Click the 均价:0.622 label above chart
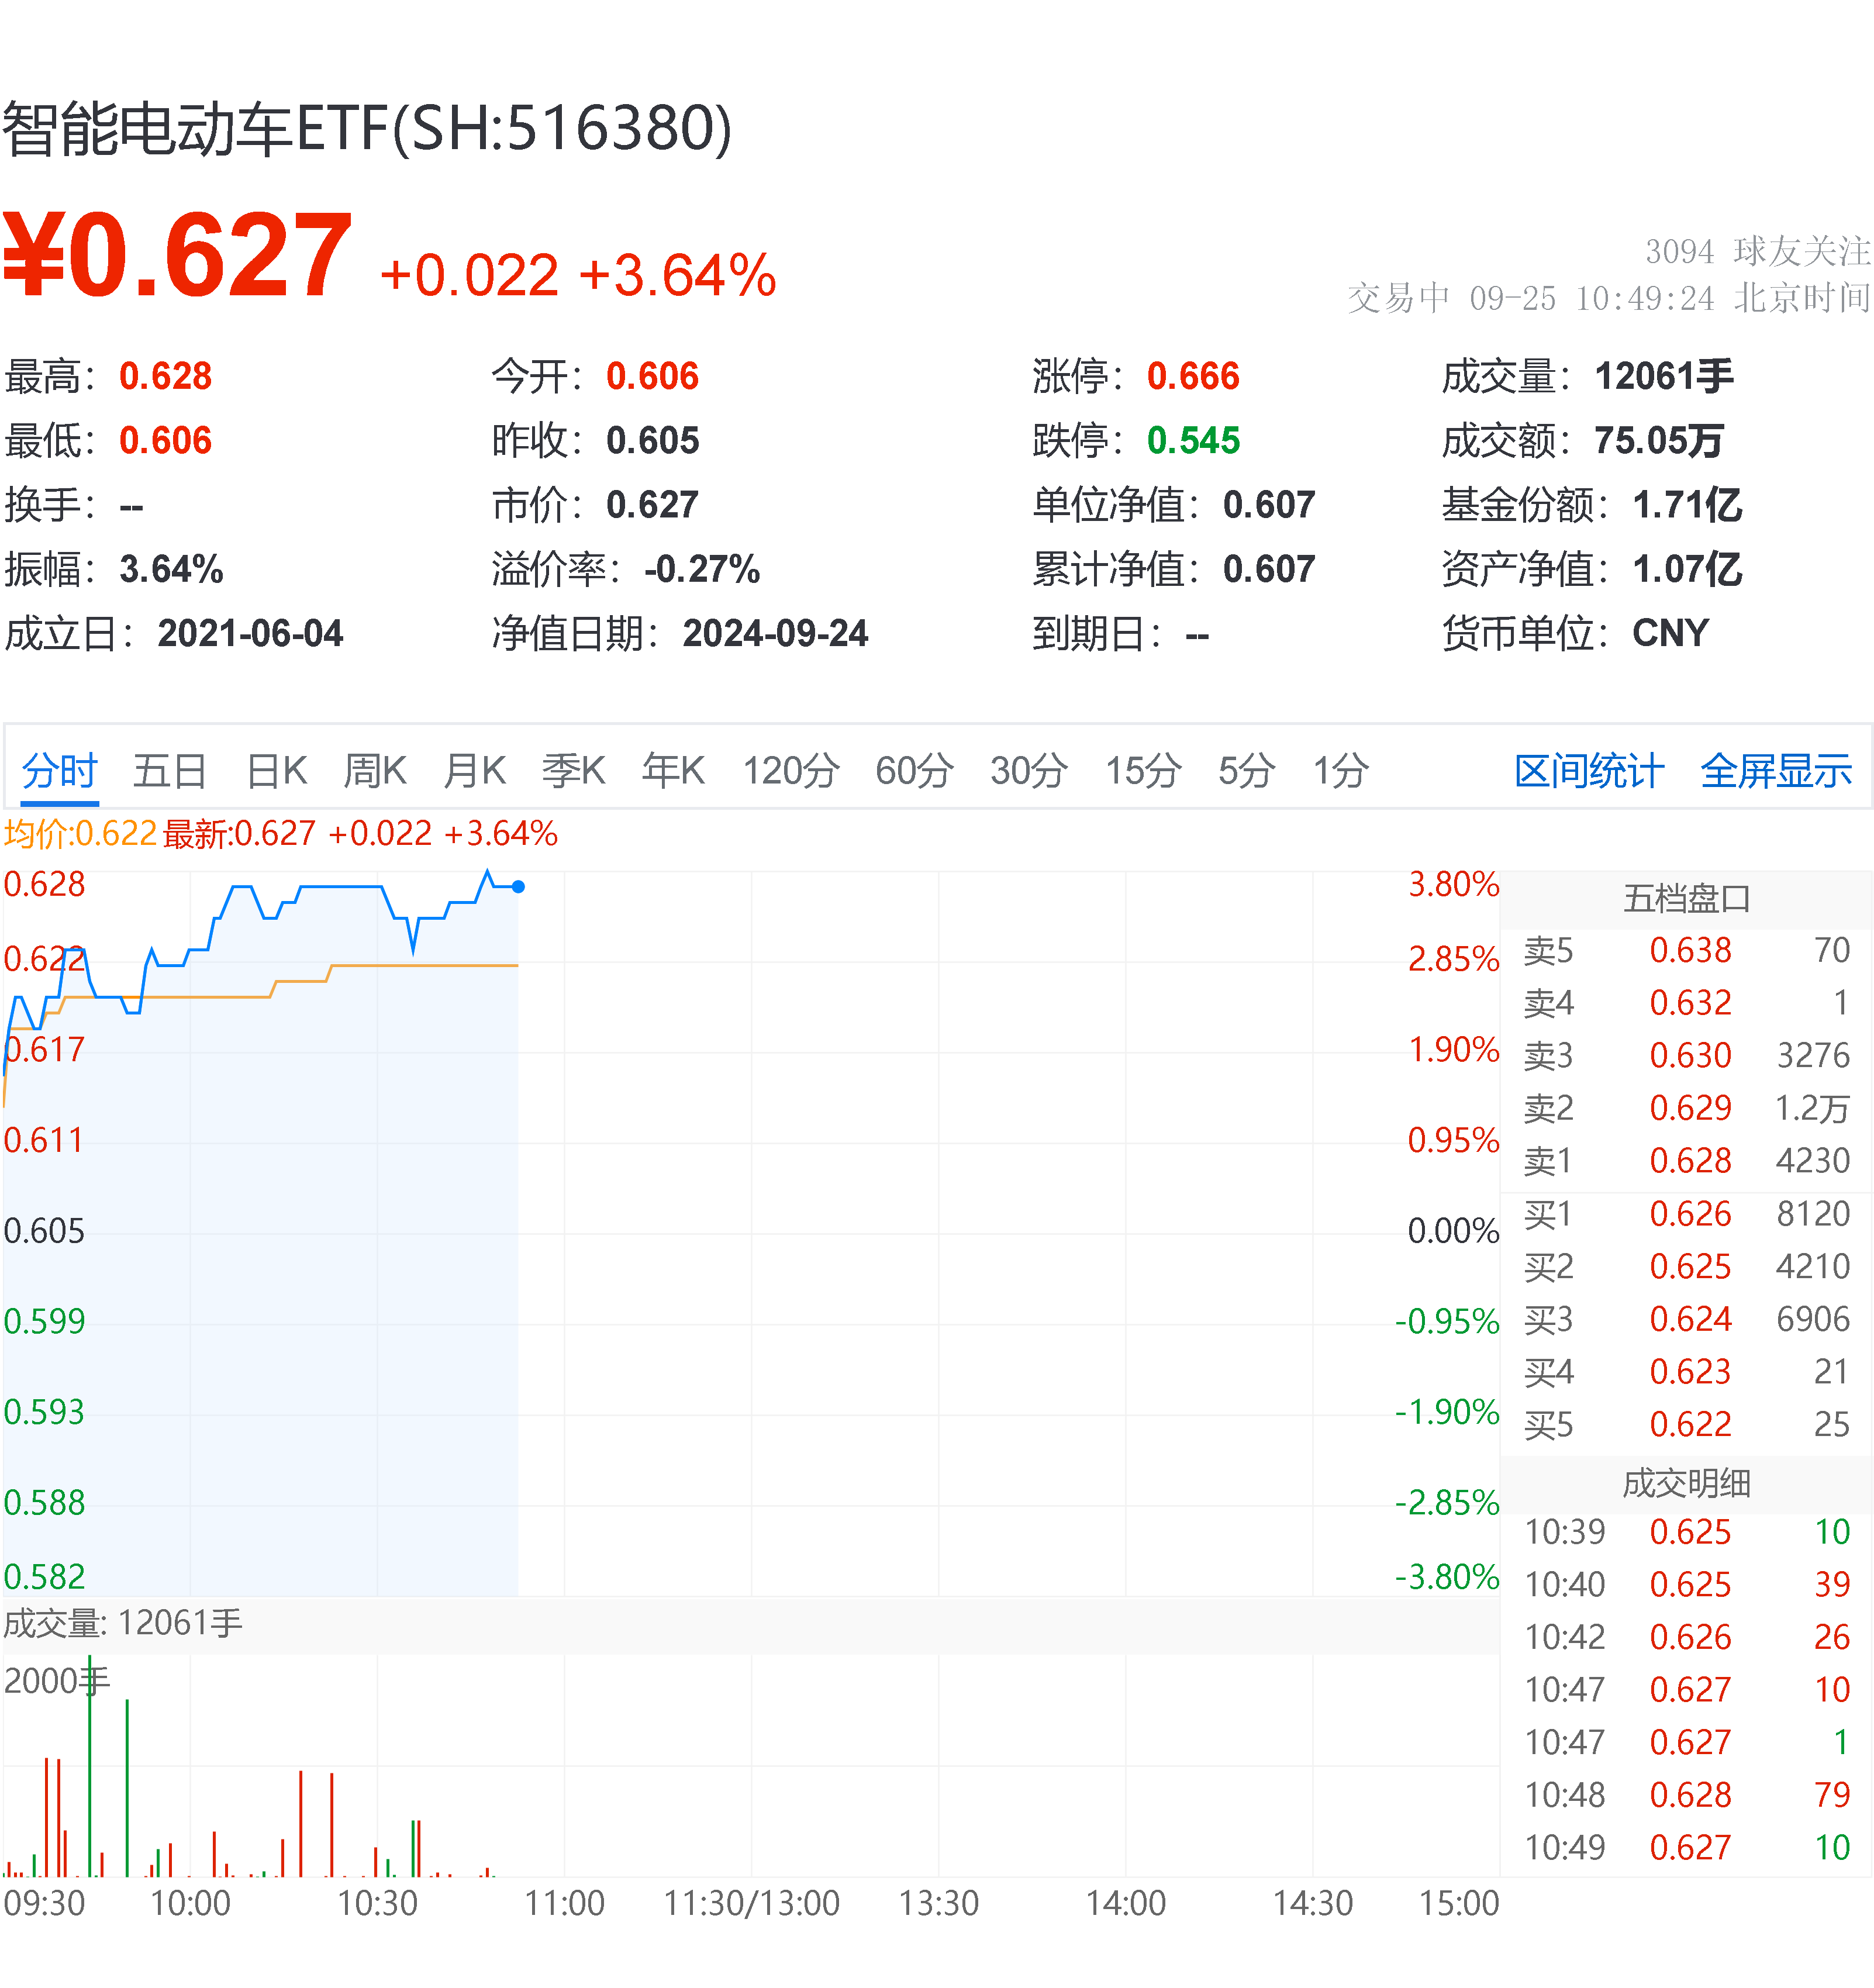 [x=80, y=833]
